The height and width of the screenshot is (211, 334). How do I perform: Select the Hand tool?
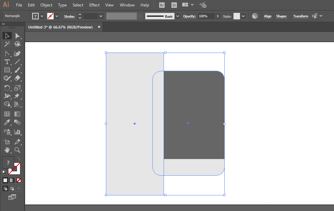pyautogui.click(x=7, y=150)
